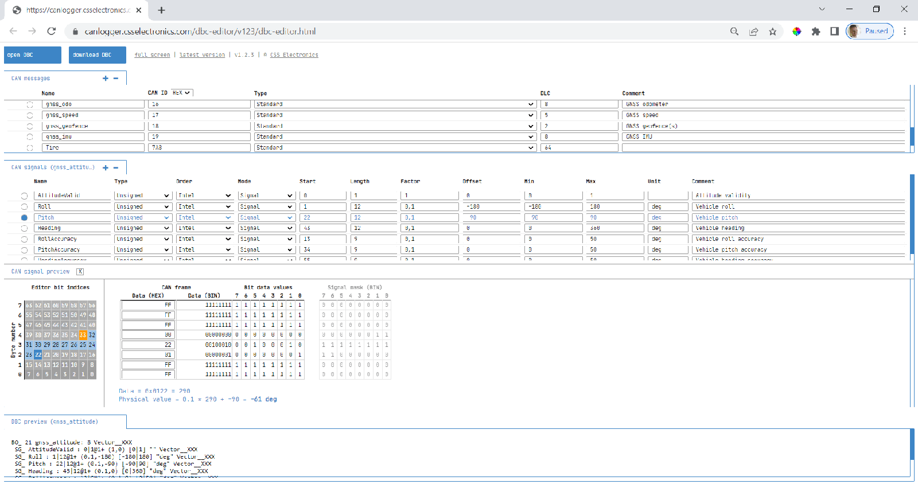Select the CAN messages tab header
918x492 pixels.
tap(30, 79)
